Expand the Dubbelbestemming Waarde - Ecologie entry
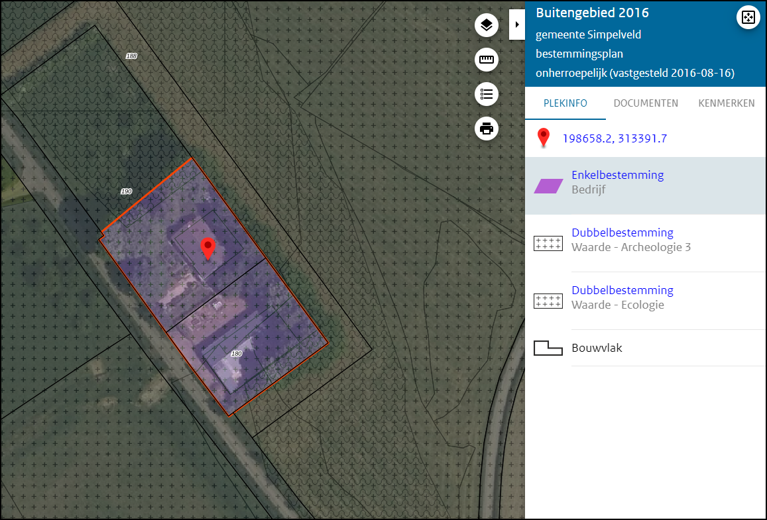Image resolution: width=767 pixels, height=520 pixels. click(x=622, y=289)
